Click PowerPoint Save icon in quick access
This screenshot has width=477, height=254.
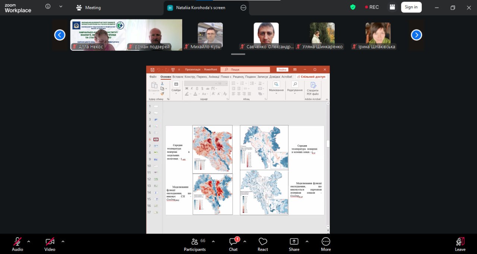point(152,70)
